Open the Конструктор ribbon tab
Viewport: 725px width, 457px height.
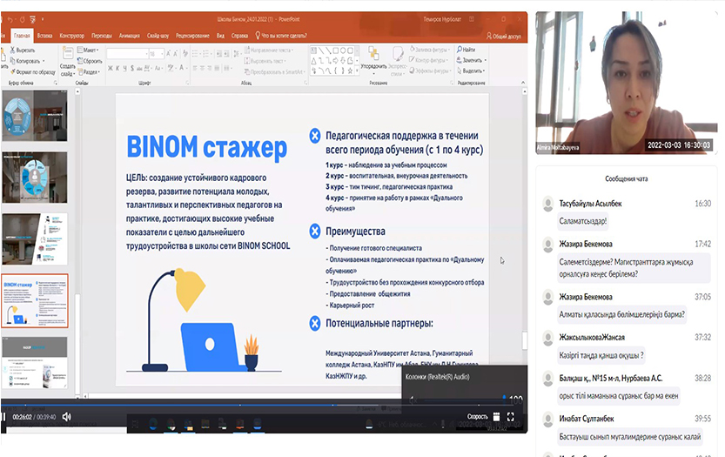point(72,36)
